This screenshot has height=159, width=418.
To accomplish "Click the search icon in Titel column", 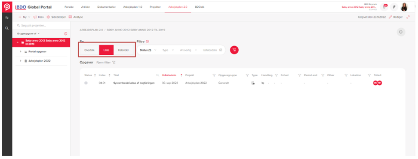I will (x=157, y=75).
